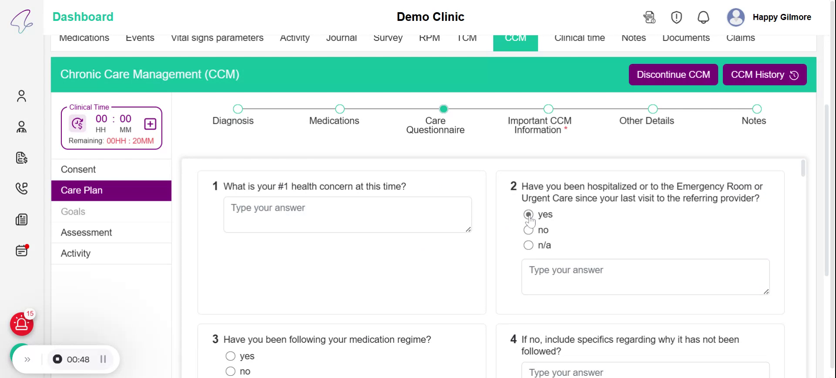Open the Assessment section in side menu

tap(86, 233)
